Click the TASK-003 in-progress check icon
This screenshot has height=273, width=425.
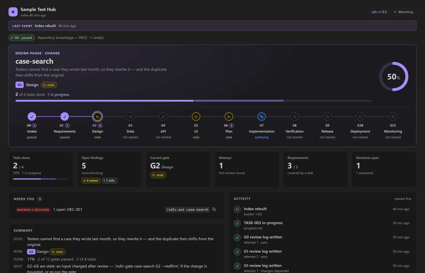click(237, 223)
